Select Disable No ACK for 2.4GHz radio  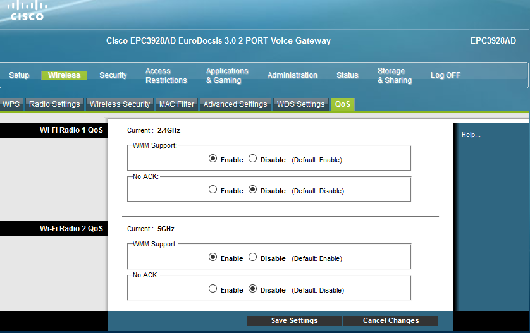click(x=252, y=190)
